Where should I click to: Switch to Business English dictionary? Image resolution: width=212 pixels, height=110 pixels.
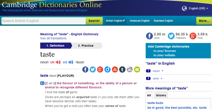click(x=163, y=21)
